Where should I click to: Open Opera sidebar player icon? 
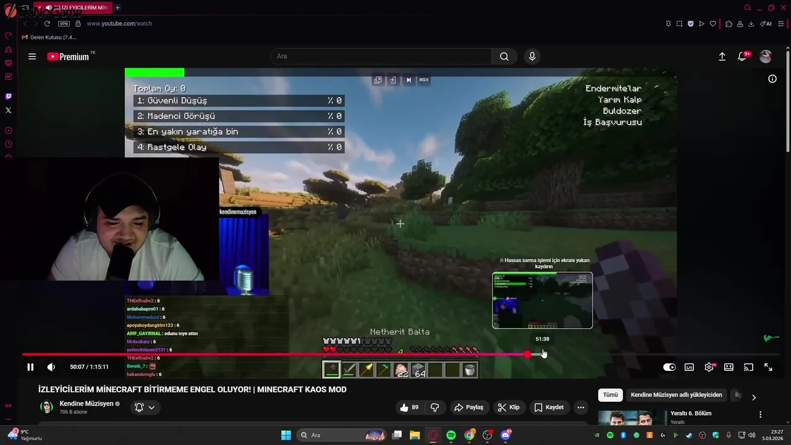(x=8, y=130)
